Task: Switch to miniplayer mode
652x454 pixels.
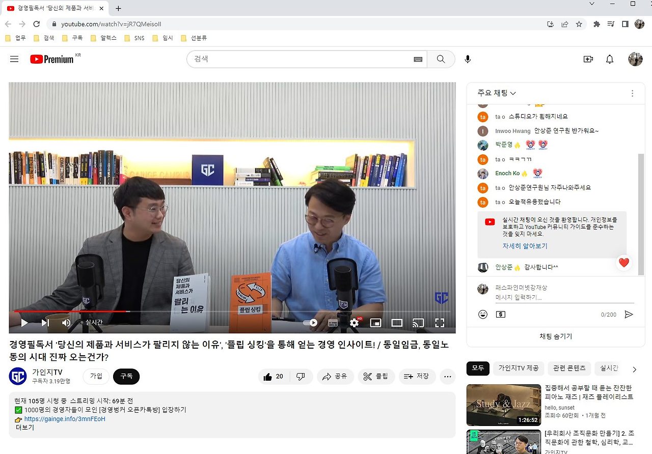Action: pos(375,322)
